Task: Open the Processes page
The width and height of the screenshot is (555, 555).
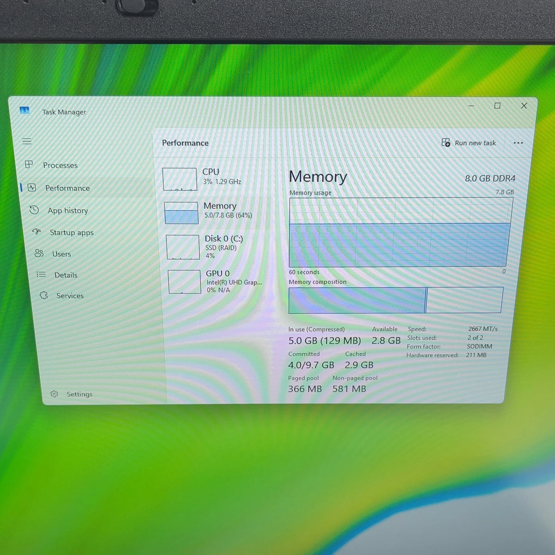Action: (x=60, y=165)
